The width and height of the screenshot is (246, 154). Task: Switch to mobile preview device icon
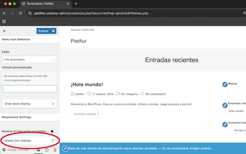click(55, 150)
